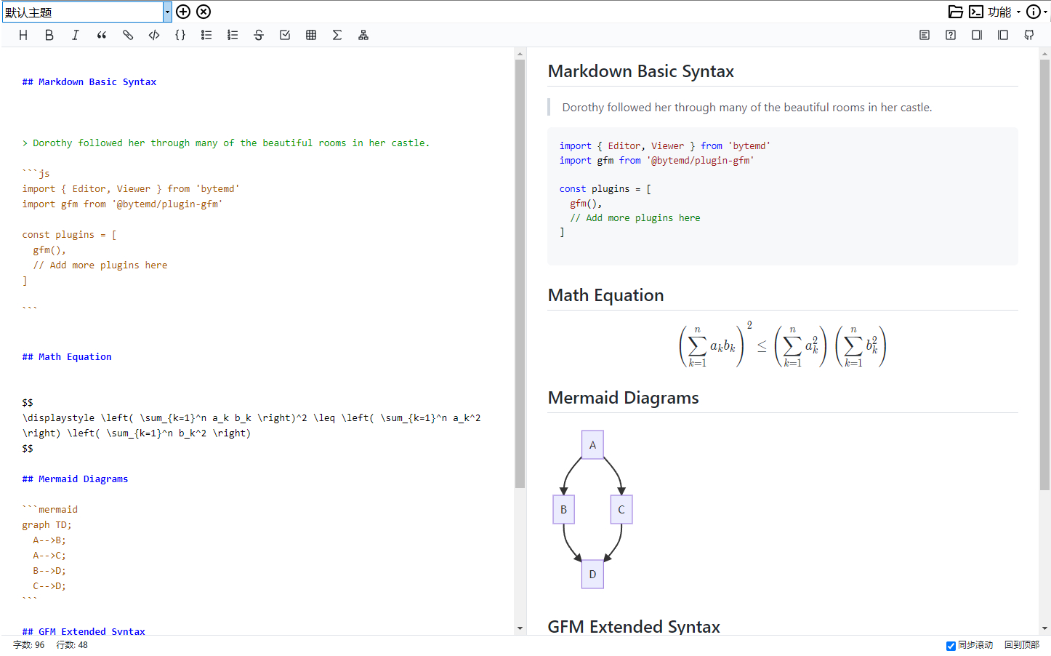Click node A in the Mermaid diagram
1051x656 pixels.
click(x=592, y=445)
